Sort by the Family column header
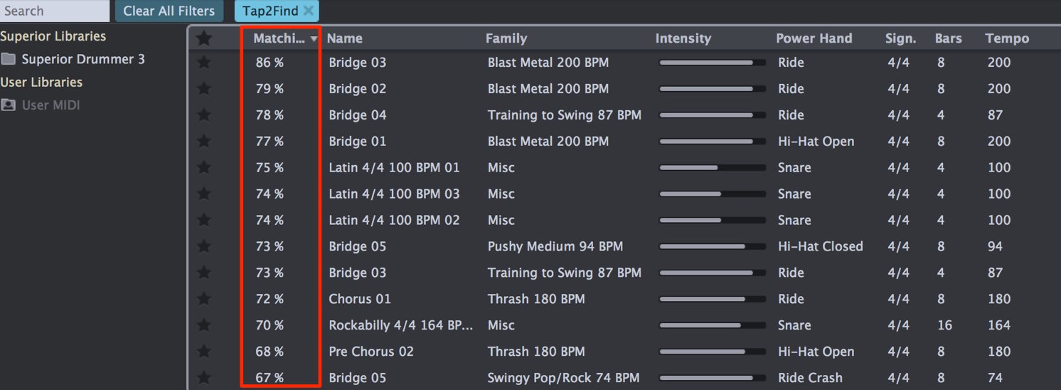Viewport: 1061px width, 390px height. pyautogui.click(x=506, y=38)
